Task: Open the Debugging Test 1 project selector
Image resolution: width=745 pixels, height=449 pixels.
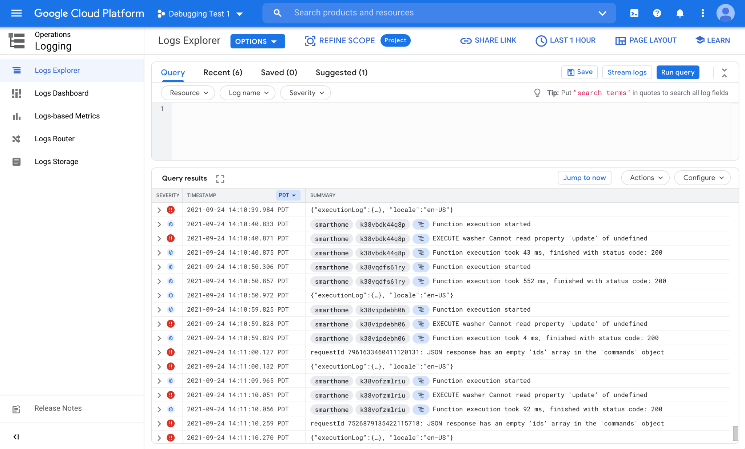Action: pos(200,14)
